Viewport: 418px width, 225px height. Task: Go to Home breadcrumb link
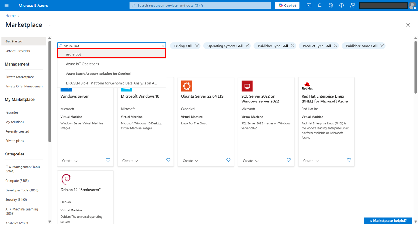(x=10, y=16)
